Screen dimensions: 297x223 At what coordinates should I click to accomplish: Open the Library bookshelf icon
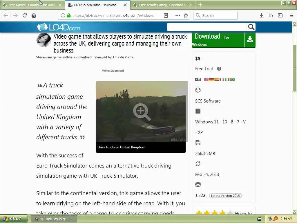pos(271,15)
